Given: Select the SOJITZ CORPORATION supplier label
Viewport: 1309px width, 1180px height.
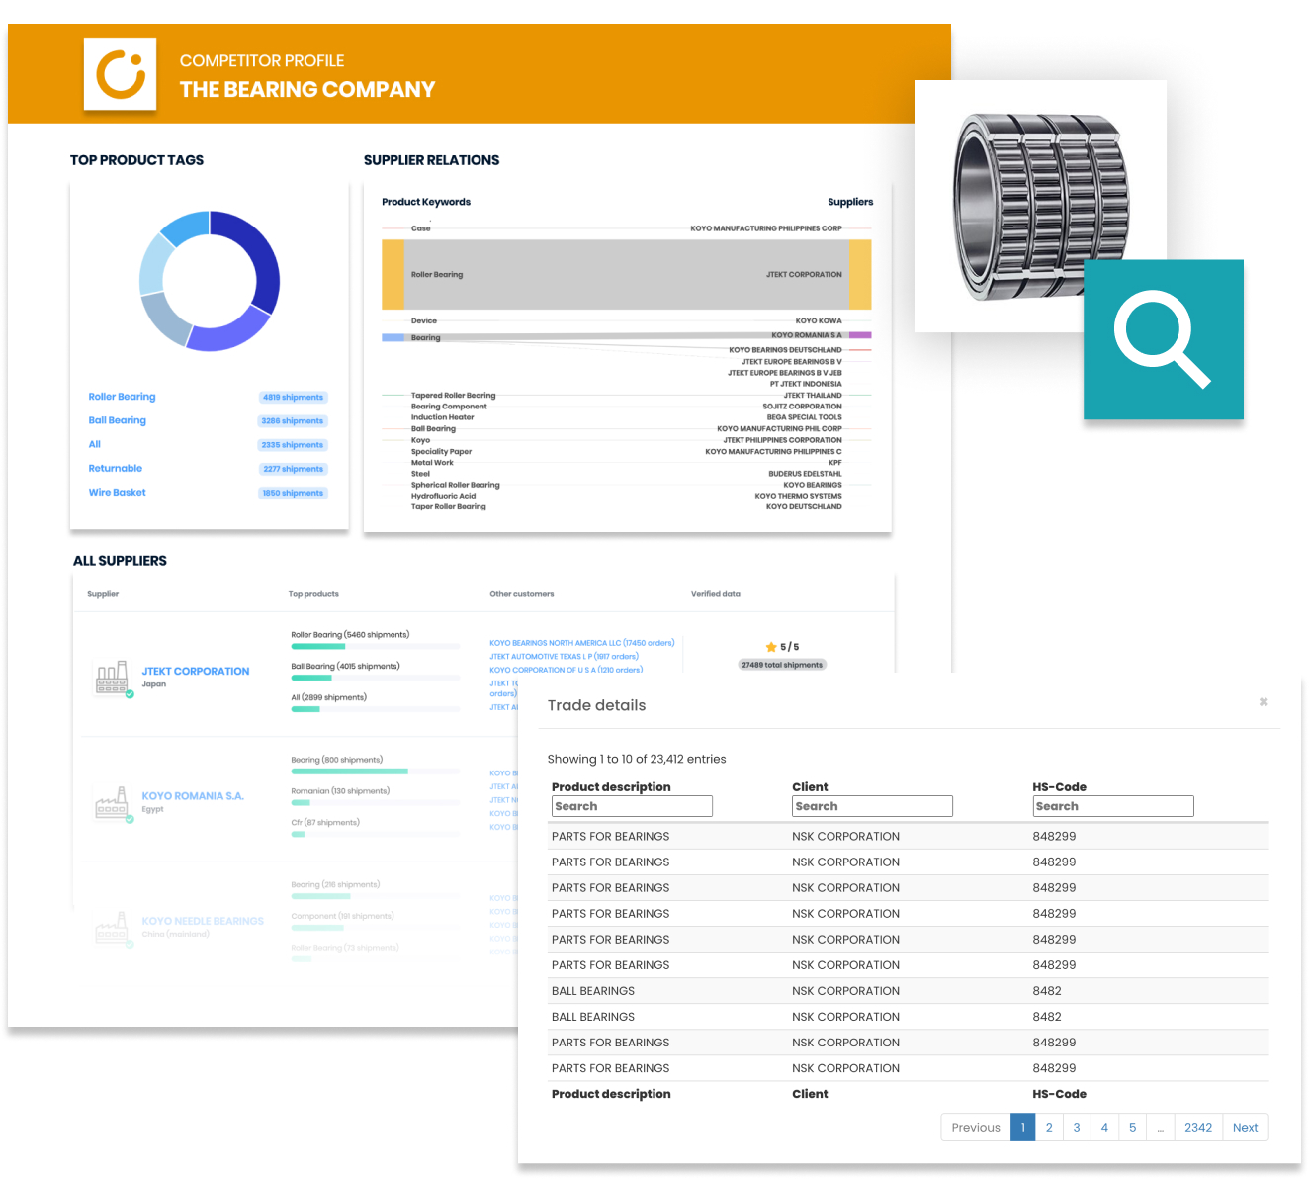Looking at the screenshot, I should point(802,407).
